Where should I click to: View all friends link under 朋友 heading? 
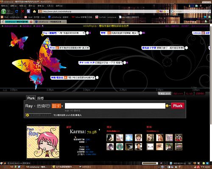[x=113, y=131]
